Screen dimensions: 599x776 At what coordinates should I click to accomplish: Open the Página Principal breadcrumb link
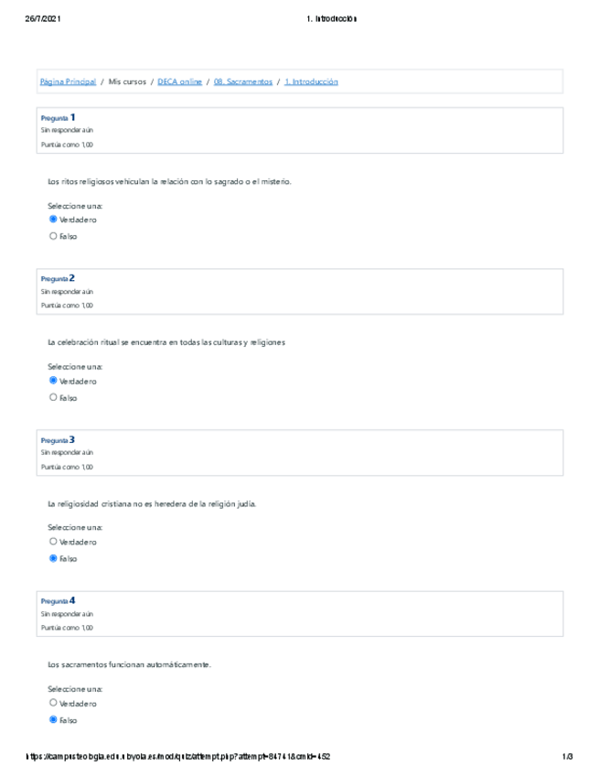tap(68, 81)
